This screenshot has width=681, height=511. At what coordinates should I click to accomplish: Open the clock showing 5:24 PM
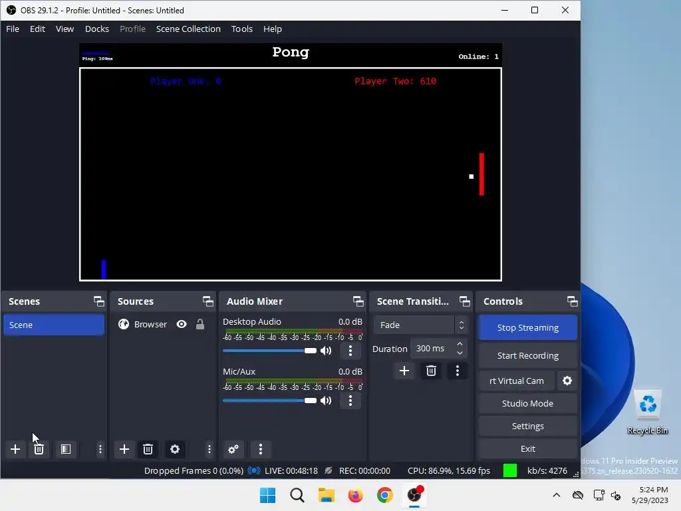(650, 495)
